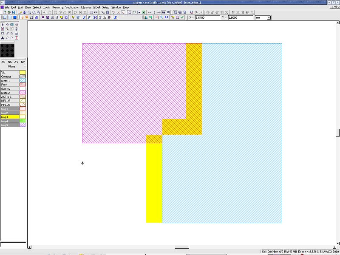Click the Metal2 layer color swatch
This screenshot has width=340, height=255.
[23, 93]
